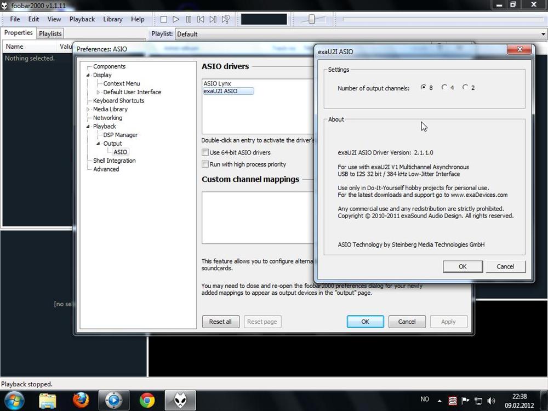Select Playback in the preferences tree

pyautogui.click(x=104, y=126)
